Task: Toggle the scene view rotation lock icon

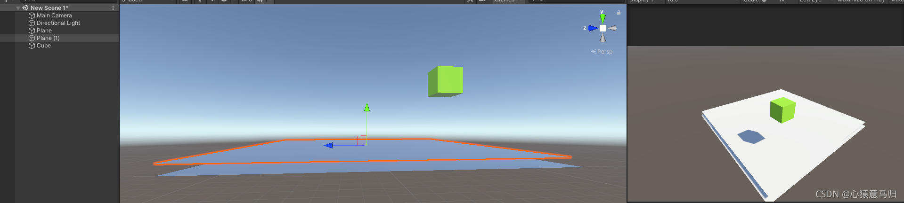Action: tap(619, 13)
